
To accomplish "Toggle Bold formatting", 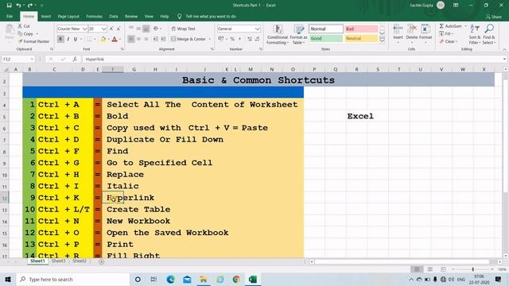I will [60, 39].
